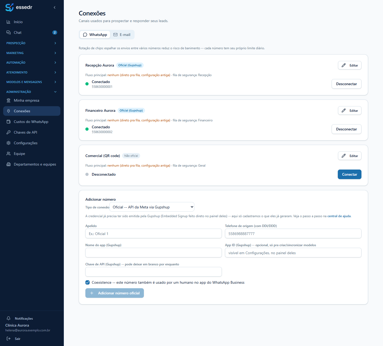Expand the Modelos e Mensagens section
Viewport: 383px width, 346px height.
click(32, 82)
